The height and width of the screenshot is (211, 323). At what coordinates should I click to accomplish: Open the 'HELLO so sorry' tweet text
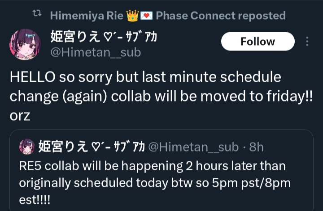pos(161,96)
